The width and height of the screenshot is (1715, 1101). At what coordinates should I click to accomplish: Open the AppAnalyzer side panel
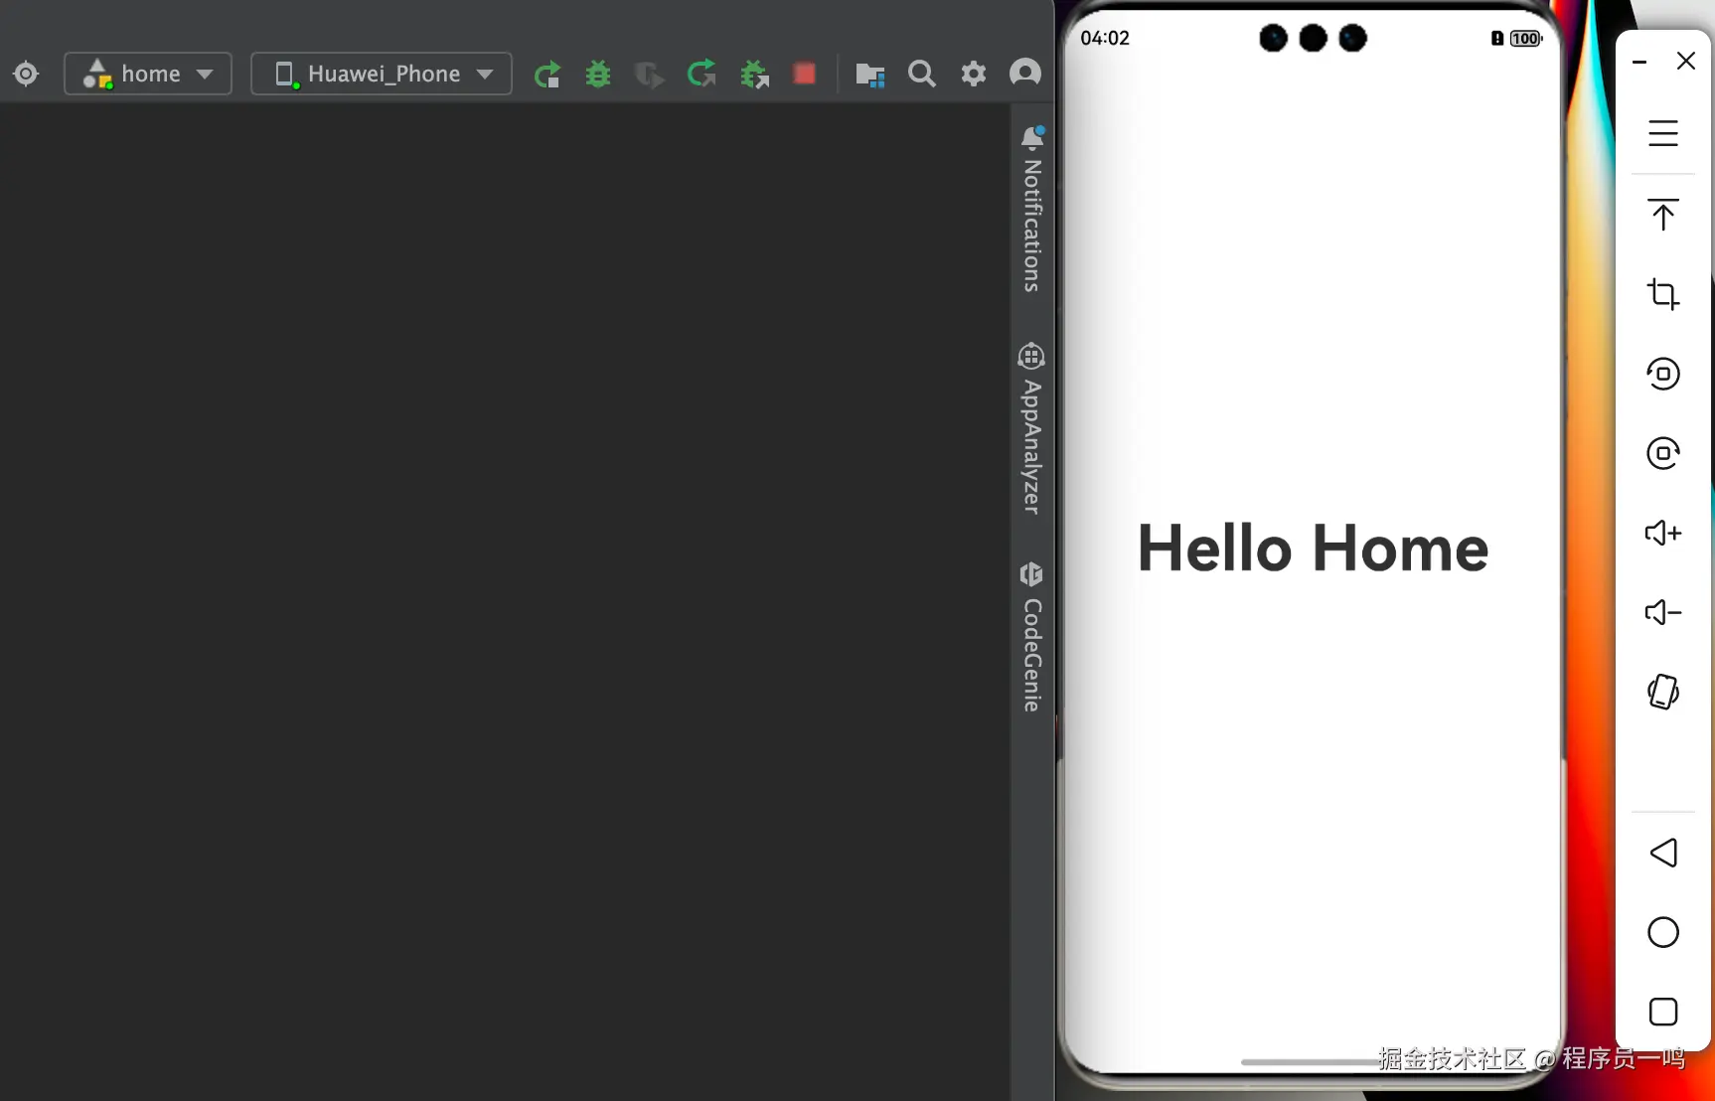[1032, 429]
